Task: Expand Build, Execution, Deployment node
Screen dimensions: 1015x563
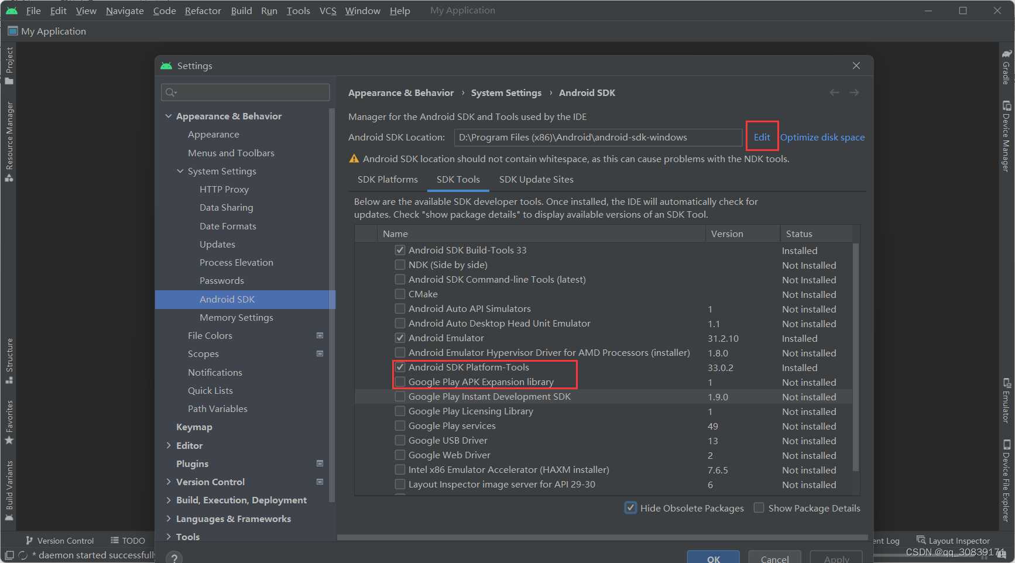Action: click(x=169, y=500)
